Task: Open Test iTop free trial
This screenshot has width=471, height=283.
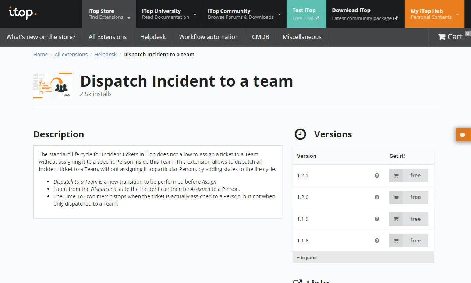Action: (x=306, y=14)
